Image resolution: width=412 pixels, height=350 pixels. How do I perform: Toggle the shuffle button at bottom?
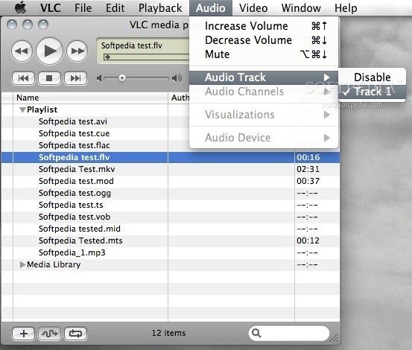pos(49,334)
